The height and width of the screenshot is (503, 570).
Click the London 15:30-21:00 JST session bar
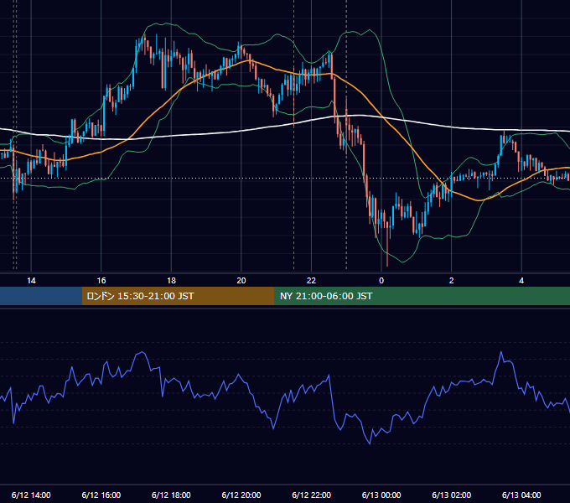[178, 296]
